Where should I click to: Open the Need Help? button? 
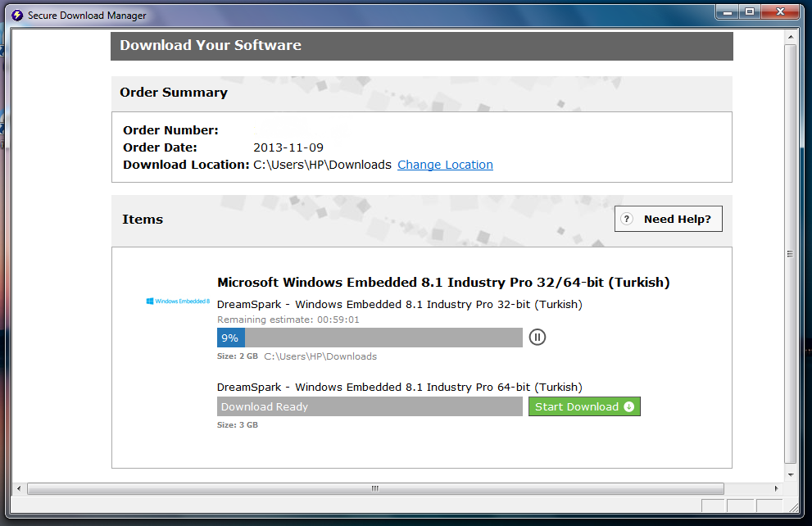pyautogui.click(x=668, y=219)
